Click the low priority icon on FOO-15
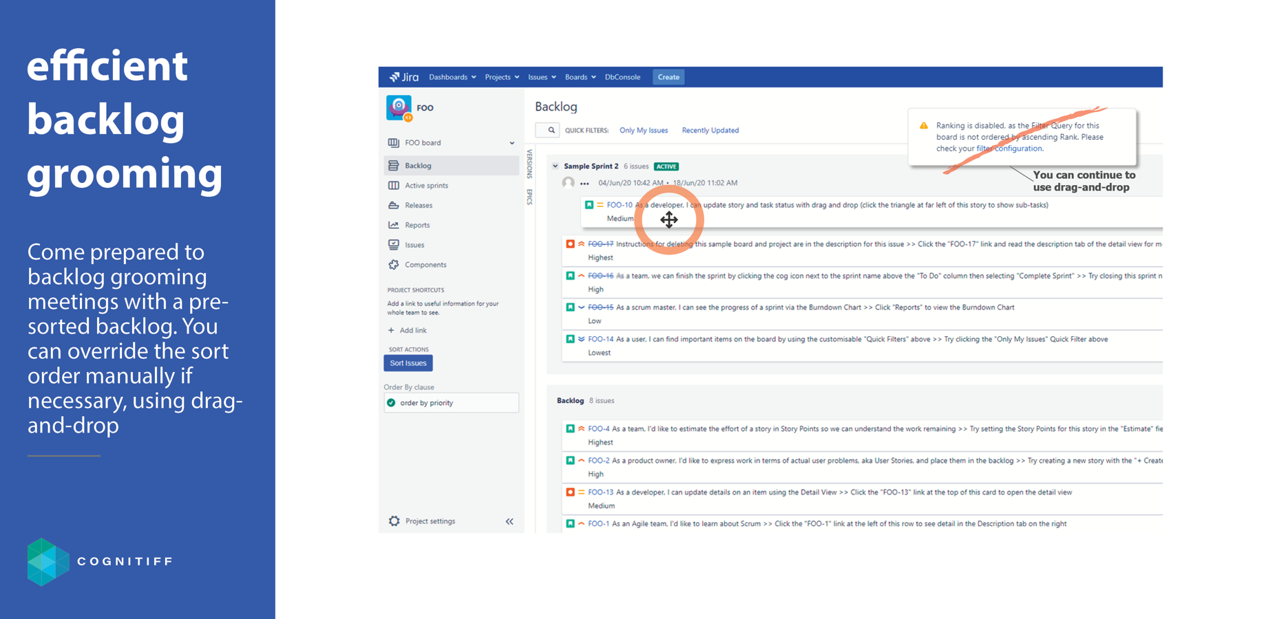 [581, 307]
